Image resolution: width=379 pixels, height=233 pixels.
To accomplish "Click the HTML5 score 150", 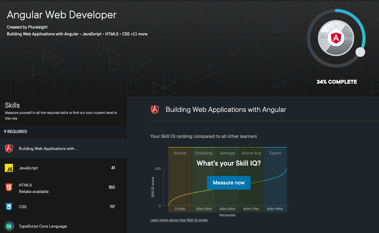I will (112, 187).
